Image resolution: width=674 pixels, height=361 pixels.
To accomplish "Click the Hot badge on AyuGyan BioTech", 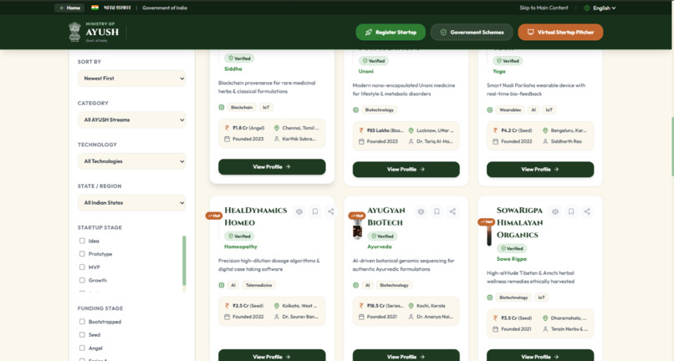I will coord(357,216).
